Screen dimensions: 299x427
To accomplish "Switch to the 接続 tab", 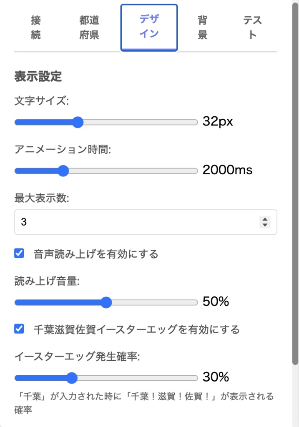I will tap(36, 28).
